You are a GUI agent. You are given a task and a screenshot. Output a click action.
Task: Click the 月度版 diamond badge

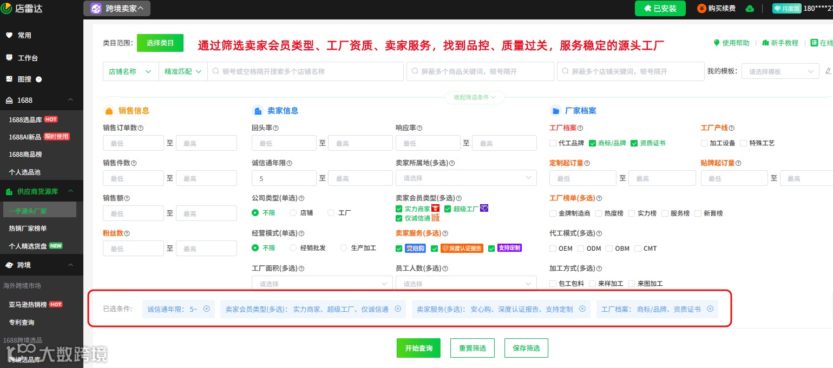pos(786,9)
